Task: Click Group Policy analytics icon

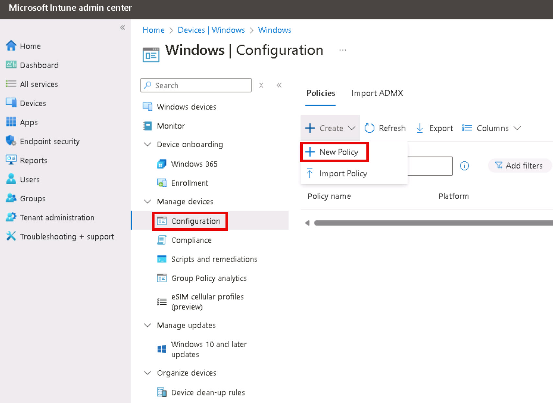Action: (x=162, y=278)
